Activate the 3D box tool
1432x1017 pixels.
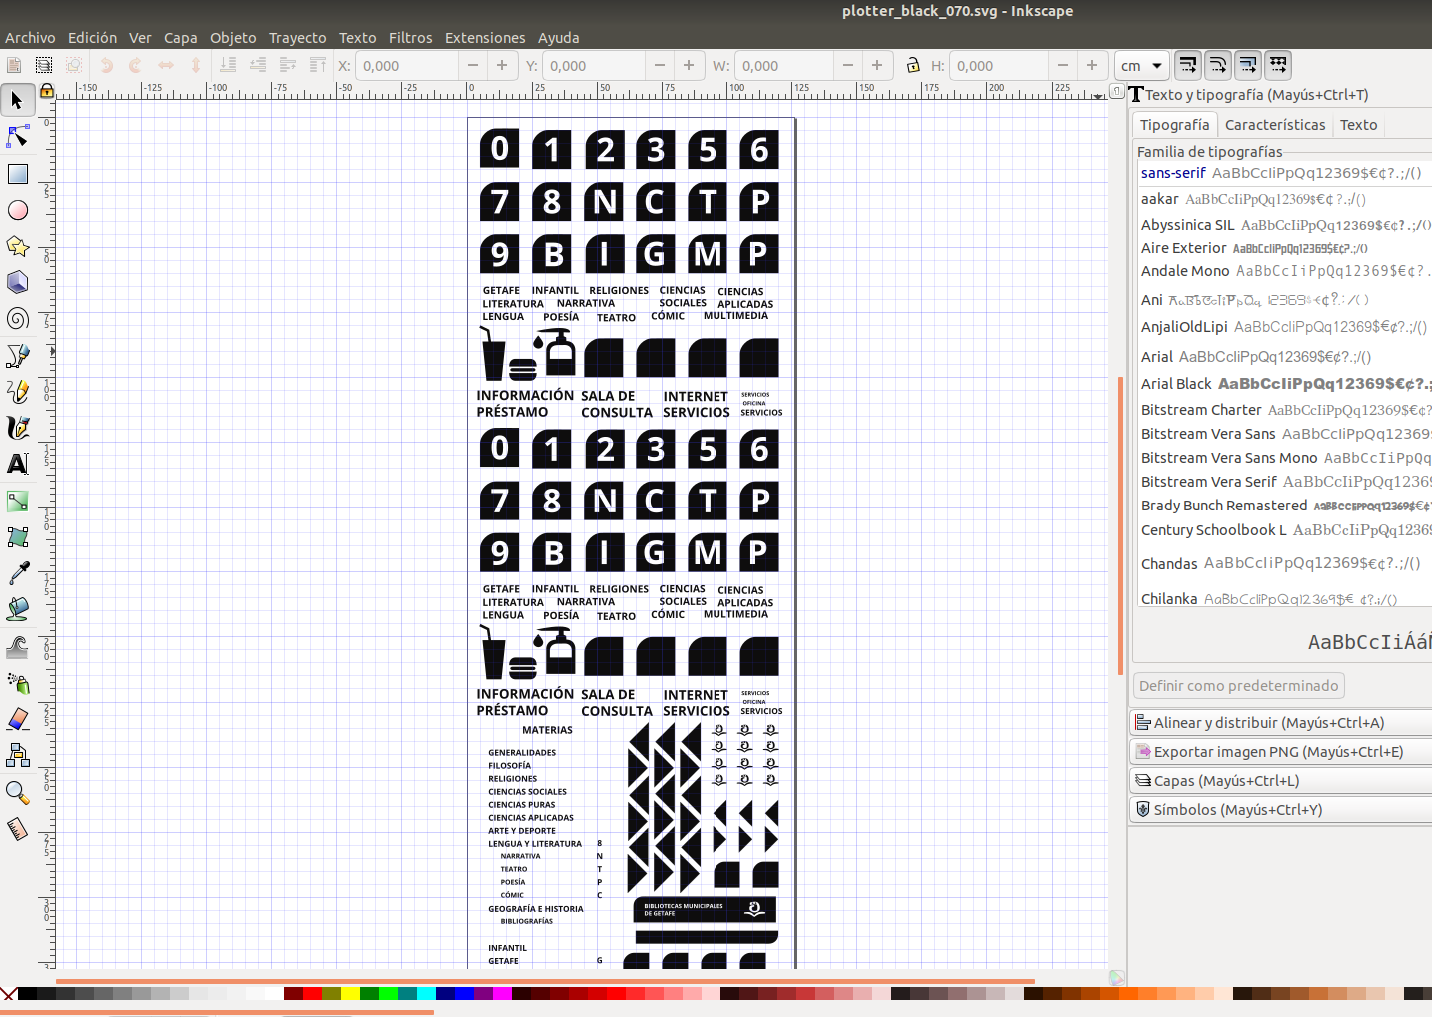[x=17, y=282]
